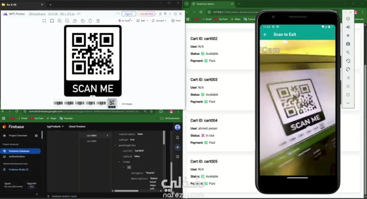Click emulator back triangle button
The image size is (367, 199).
click(x=348, y=78)
